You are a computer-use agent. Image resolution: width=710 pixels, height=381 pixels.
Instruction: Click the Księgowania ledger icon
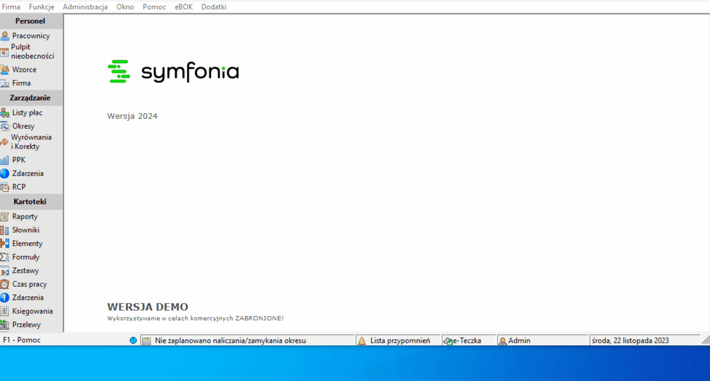(x=5, y=311)
